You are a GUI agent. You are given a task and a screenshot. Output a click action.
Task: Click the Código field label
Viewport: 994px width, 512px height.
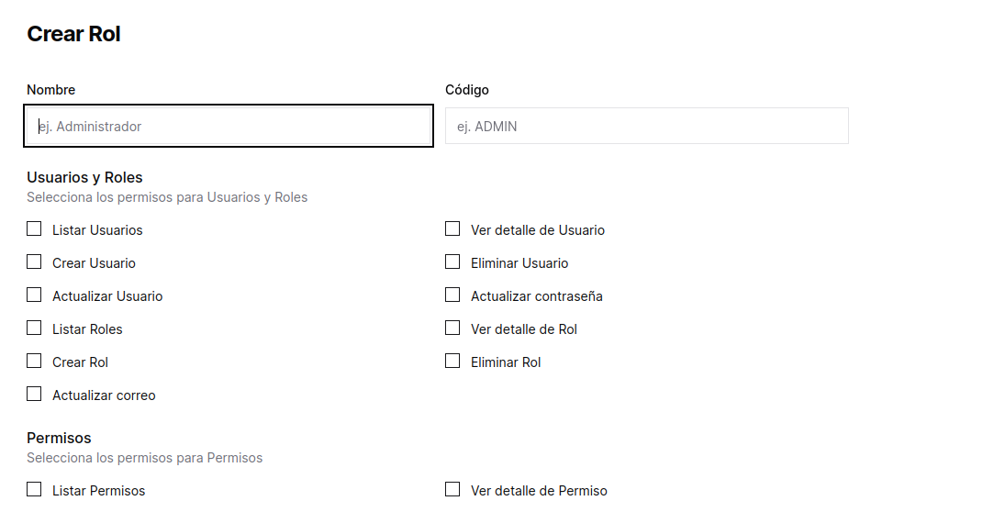point(466,90)
